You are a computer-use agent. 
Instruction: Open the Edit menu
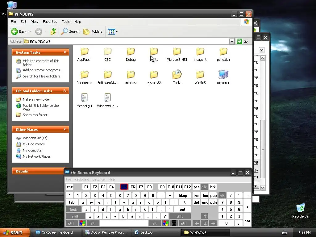[23, 22]
